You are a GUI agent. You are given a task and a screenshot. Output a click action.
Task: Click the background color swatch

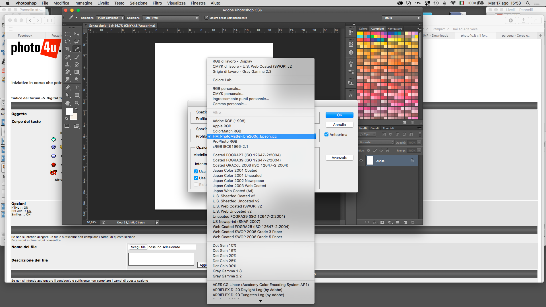point(75,117)
